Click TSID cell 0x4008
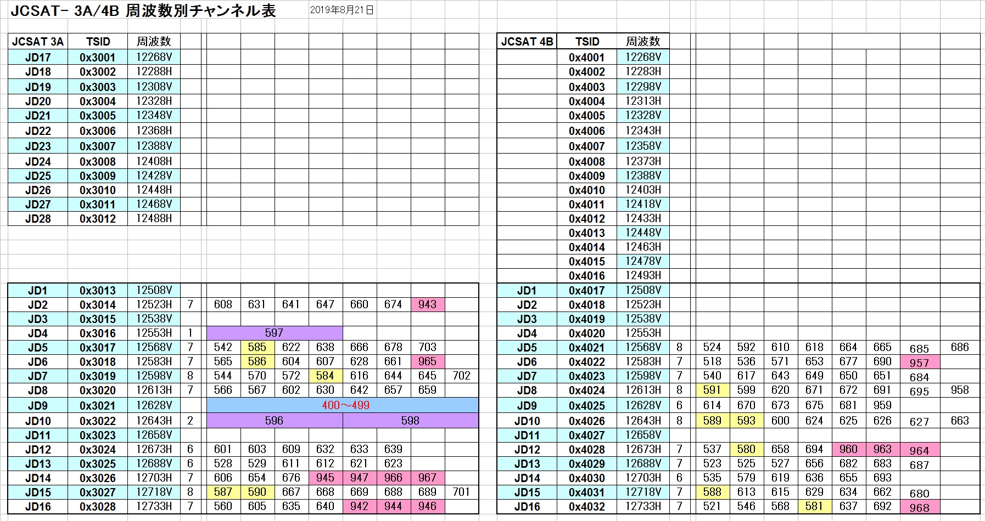This screenshot has height=521, width=985. 587,161
